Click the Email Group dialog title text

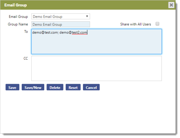pos(16,5)
